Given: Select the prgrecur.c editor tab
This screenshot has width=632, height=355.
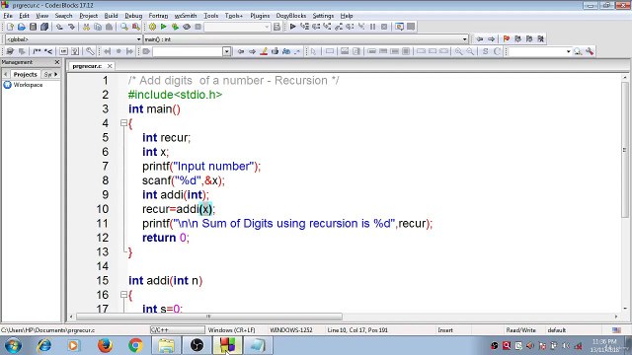Looking at the screenshot, I should click(x=87, y=66).
